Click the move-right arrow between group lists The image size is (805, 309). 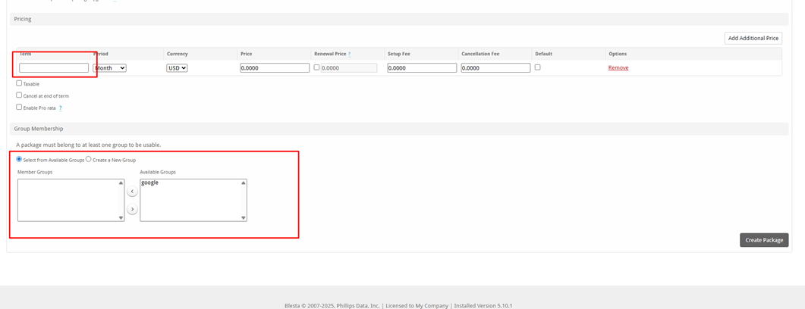132,209
